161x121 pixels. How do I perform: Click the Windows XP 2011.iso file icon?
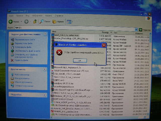(53, 83)
